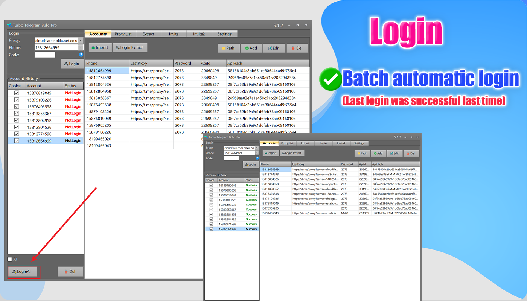This screenshot has width=527, height=301.
Task: Click the Path button in the 5.1.7 window
Action: click(x=362, y=154)
